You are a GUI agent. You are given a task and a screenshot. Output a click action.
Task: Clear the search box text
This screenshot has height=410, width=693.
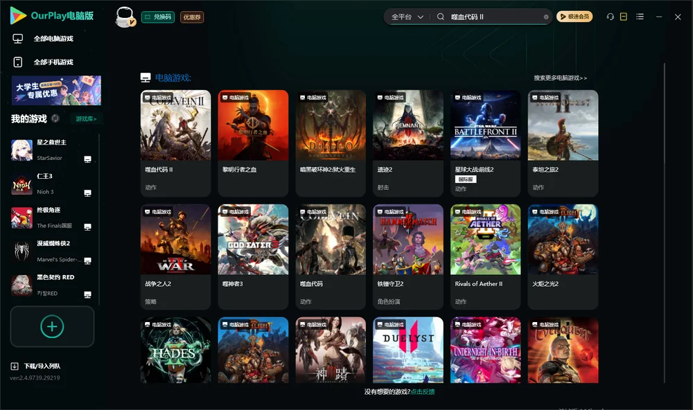(x=546, y=17)
